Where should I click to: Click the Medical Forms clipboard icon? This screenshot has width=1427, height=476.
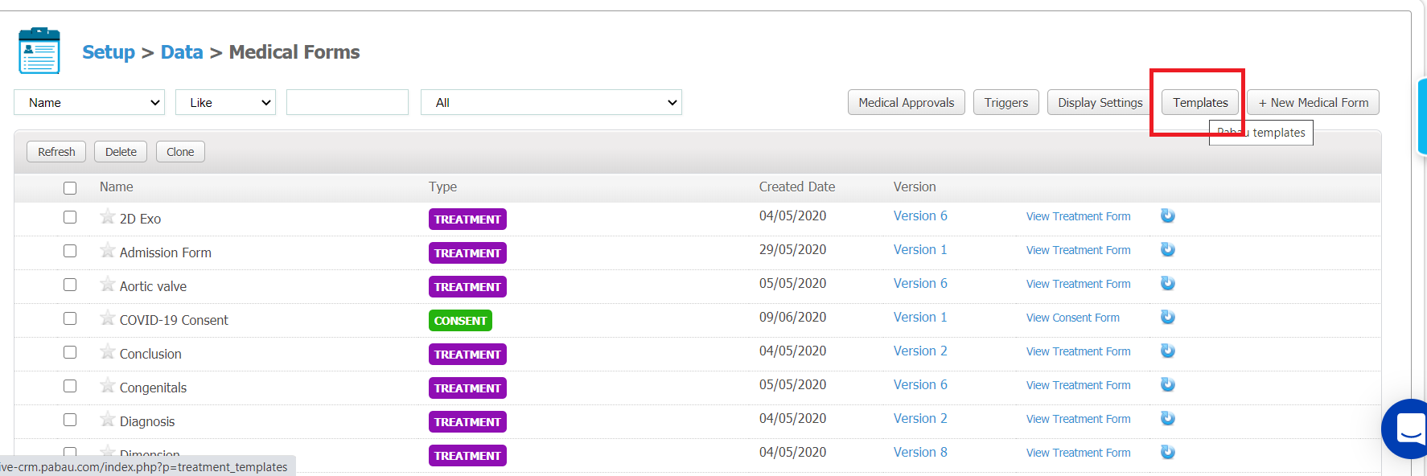pos(39,51)
